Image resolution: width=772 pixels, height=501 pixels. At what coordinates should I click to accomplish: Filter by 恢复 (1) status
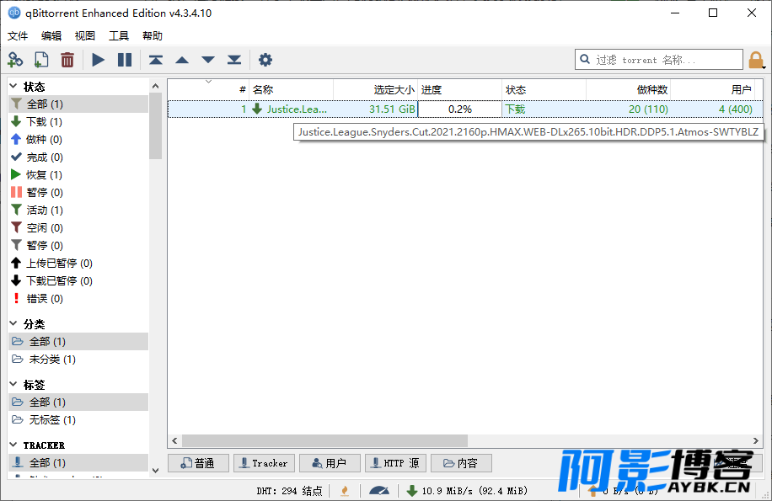click(x=78, y=174)
